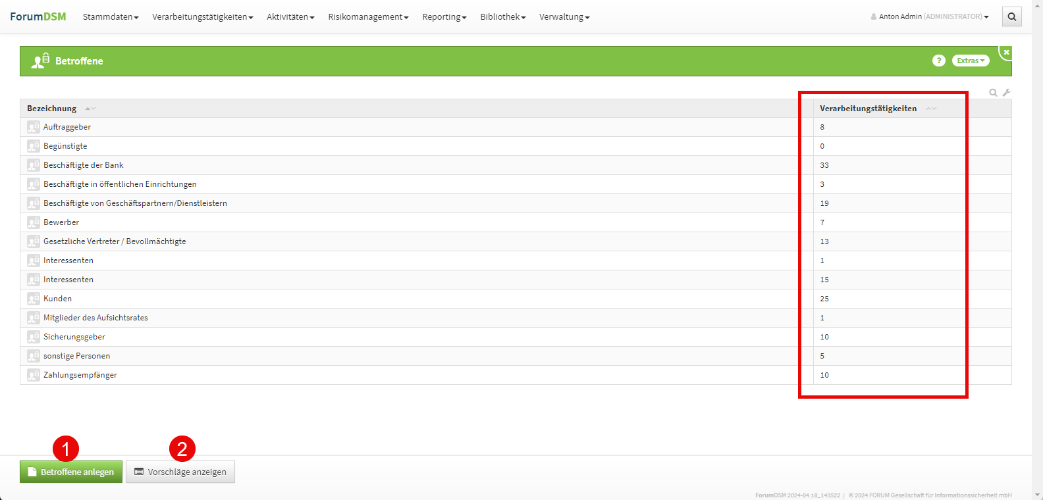Select the Kunden row name
The width and height of the screenshot is (1043, 500).
[x=58, y=299]
